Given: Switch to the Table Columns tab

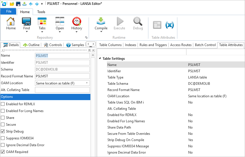Looking at the screenshot, I should [x=110, y=45].
